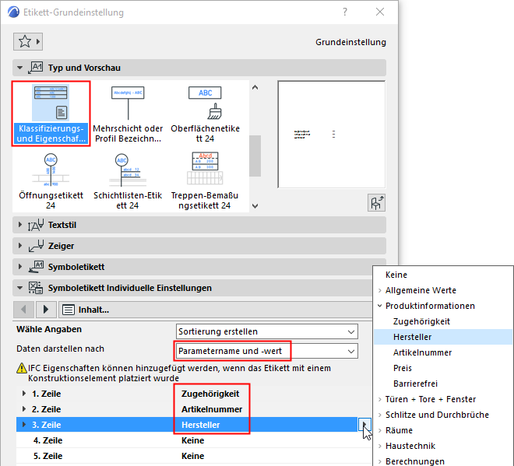Open the Parametername und -wert dropdown

coord(267,352)
